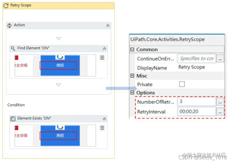Click the Element Exists activity icon

tap(13, 119)
